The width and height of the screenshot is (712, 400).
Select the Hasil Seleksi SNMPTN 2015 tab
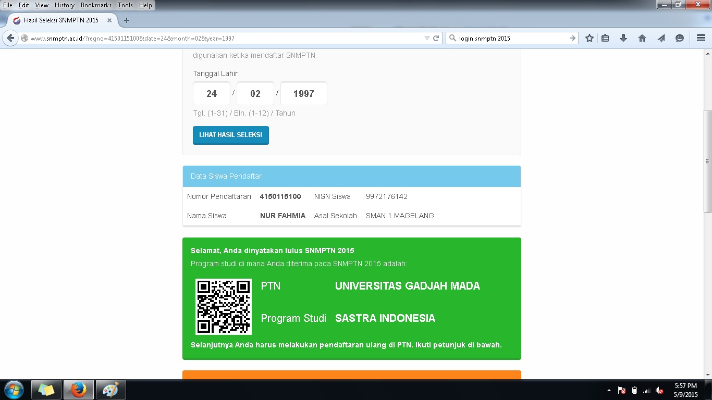[x=62, y=20]
